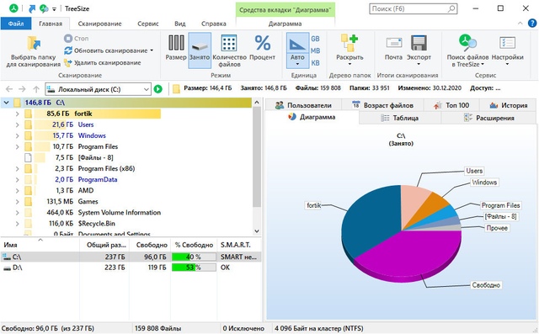Screen dimensions: 539x334
Task: Expand the fortik folder
Action: [17, 114]
